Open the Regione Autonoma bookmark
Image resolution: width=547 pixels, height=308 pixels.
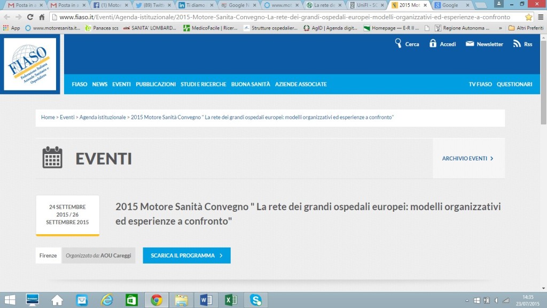[x=462, y=28]
